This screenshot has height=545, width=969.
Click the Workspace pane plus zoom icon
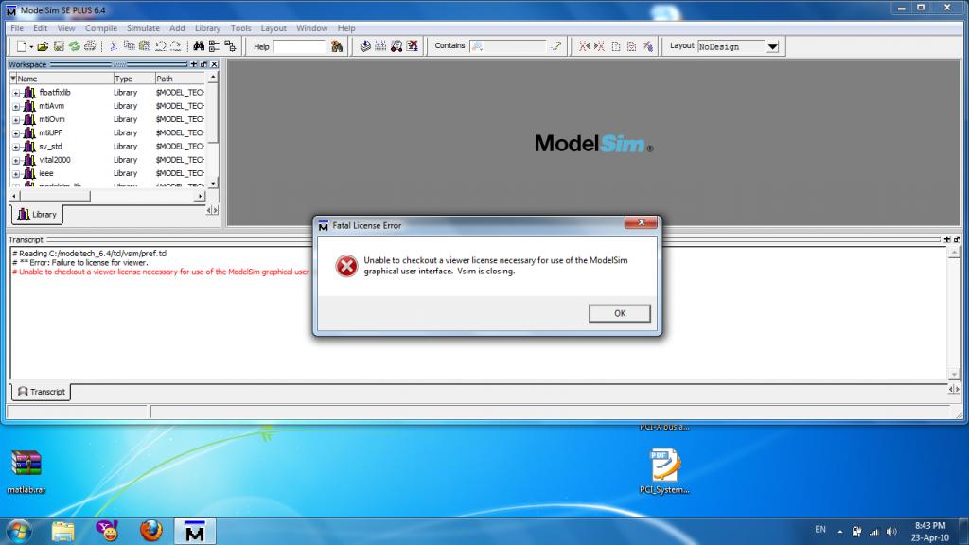click(194, 64)
